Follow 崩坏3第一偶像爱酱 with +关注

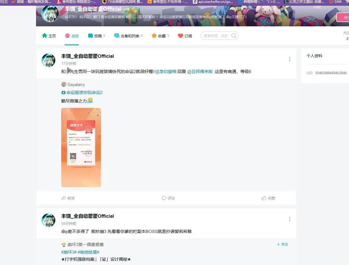[x=282, y=244]
